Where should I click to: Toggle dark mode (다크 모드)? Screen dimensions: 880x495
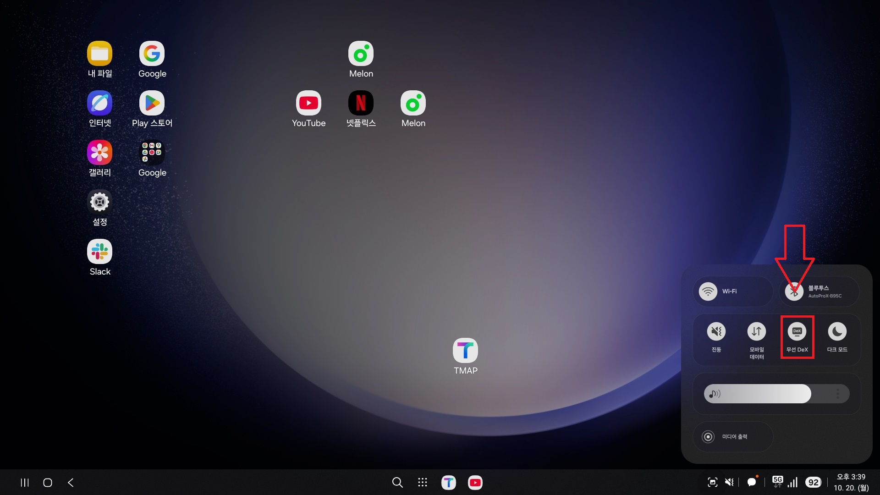pos(837,332)
